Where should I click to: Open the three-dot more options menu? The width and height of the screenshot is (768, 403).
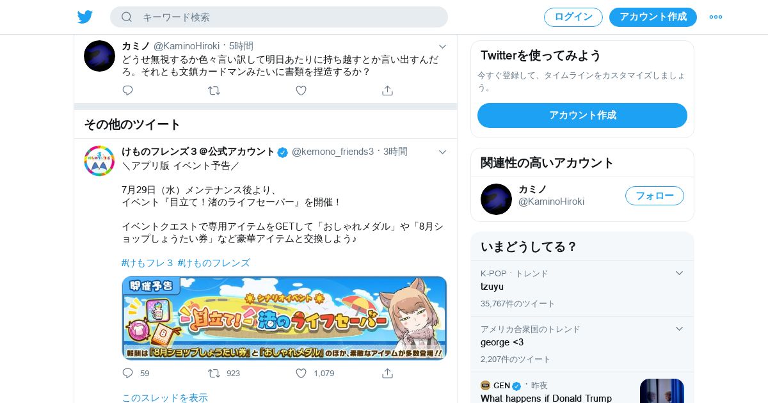716,17
